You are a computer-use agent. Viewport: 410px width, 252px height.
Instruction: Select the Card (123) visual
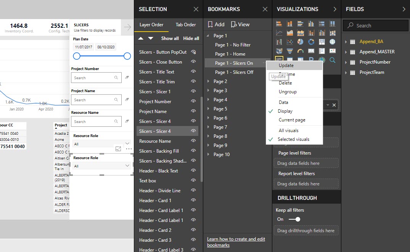311,51
